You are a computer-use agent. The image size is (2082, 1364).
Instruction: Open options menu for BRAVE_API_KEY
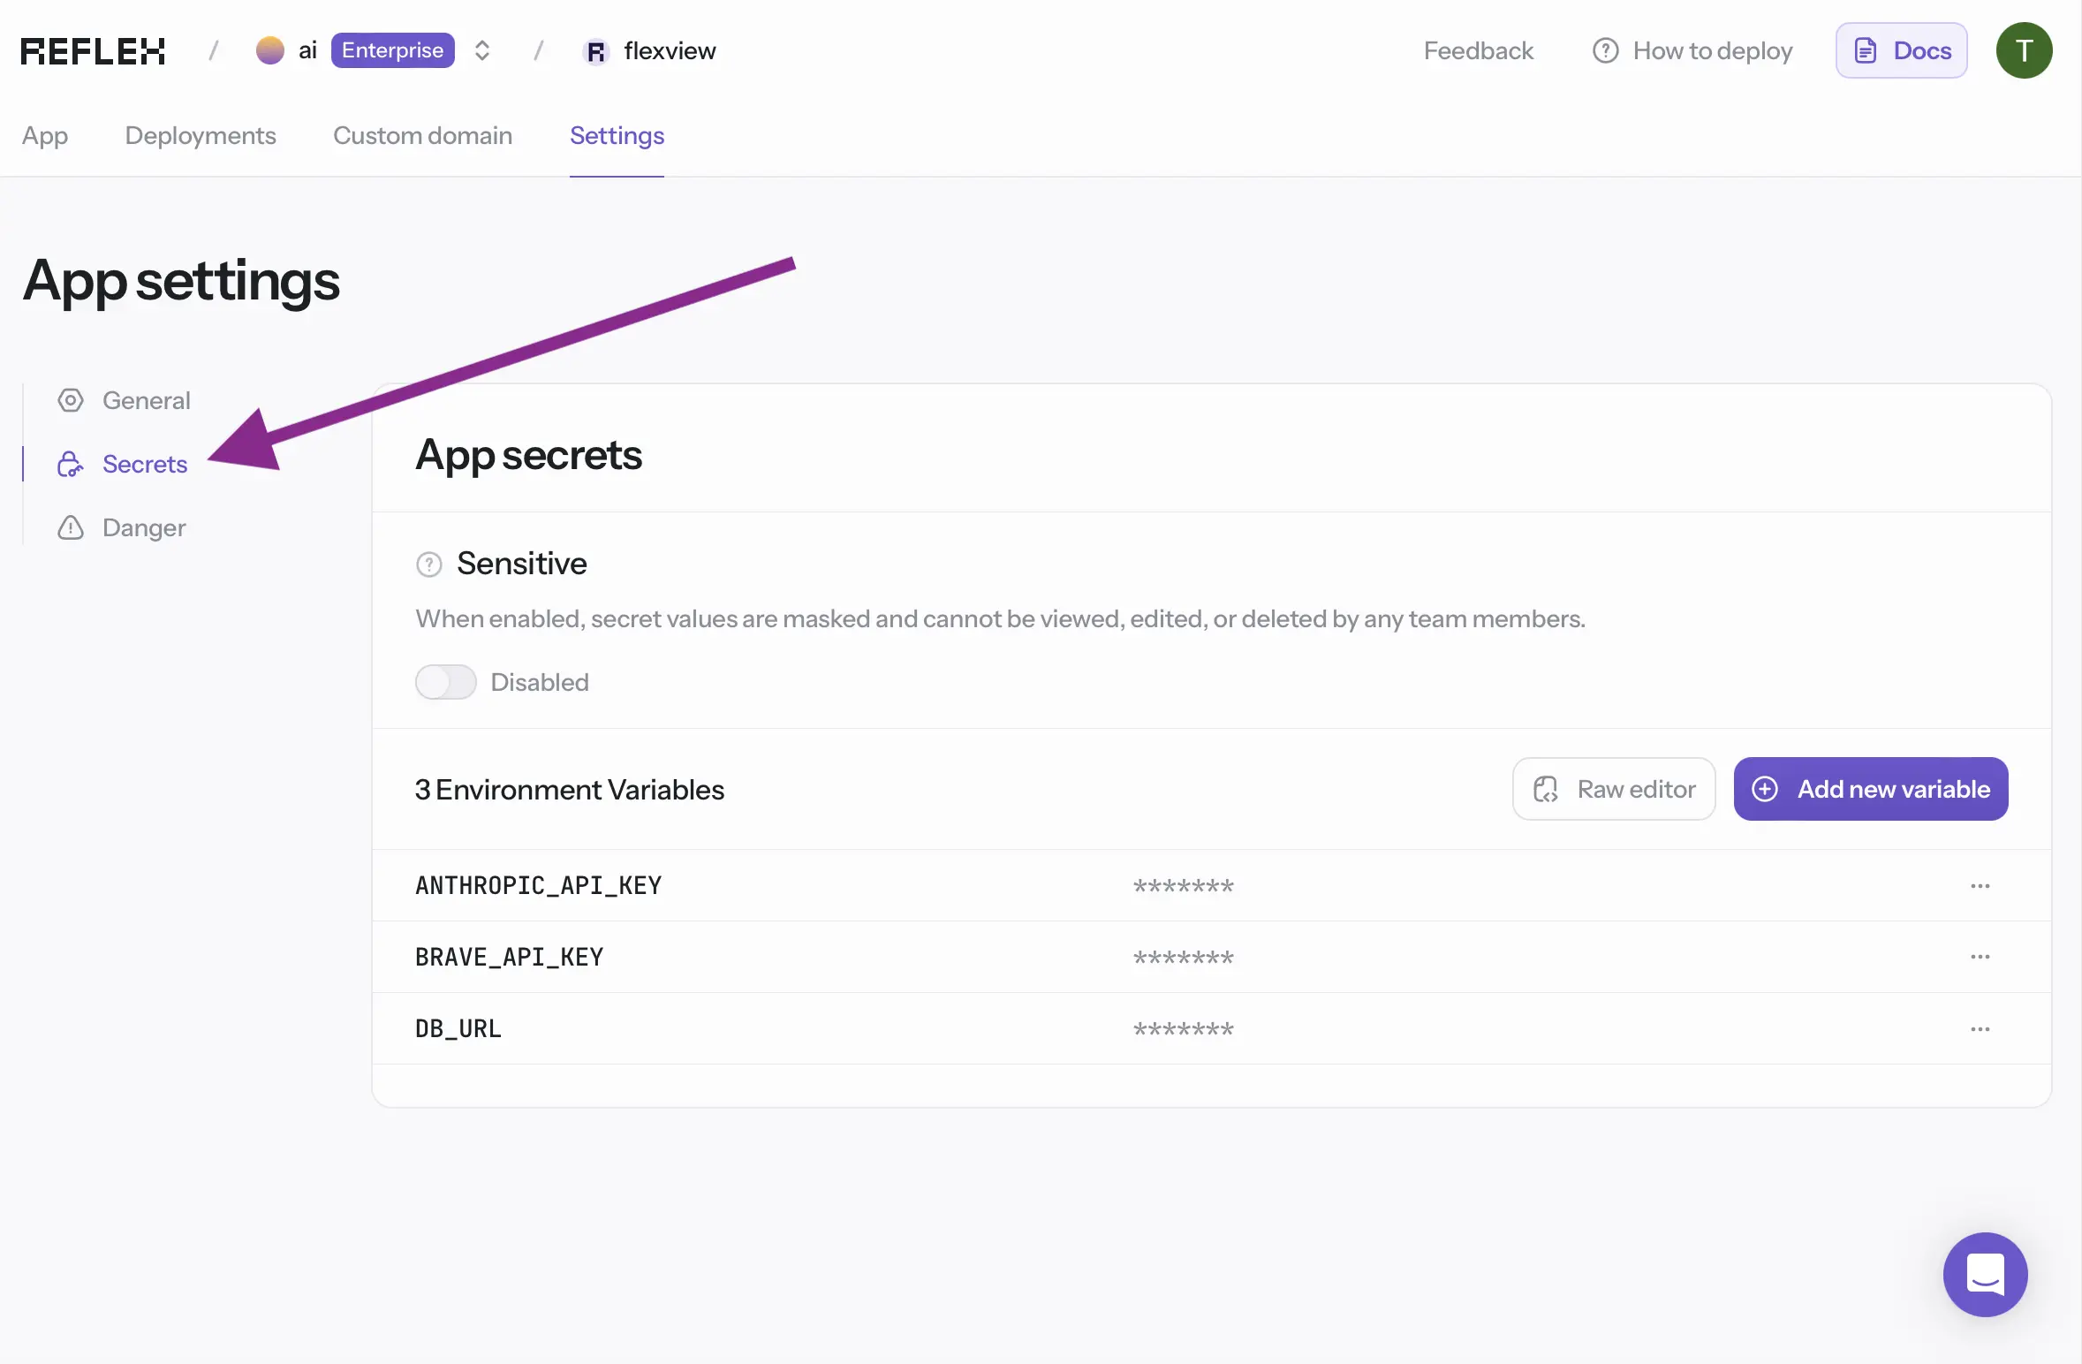point(1980,957)
